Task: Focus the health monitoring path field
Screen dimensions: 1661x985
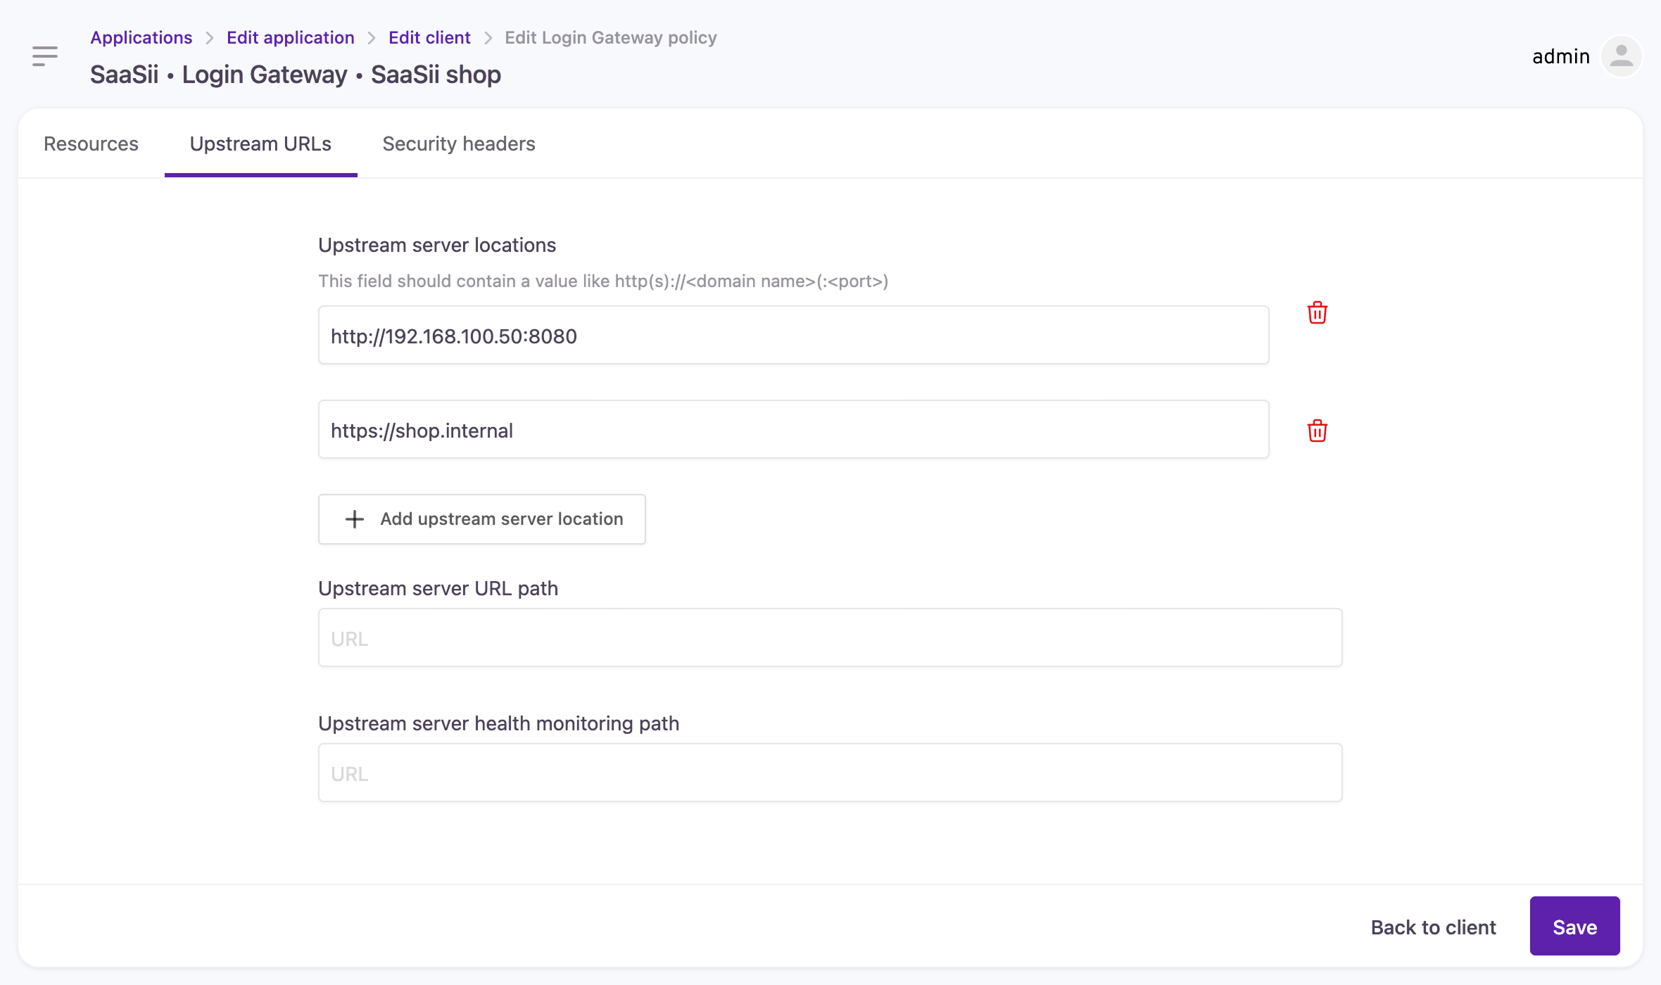Action: [830, 773]
